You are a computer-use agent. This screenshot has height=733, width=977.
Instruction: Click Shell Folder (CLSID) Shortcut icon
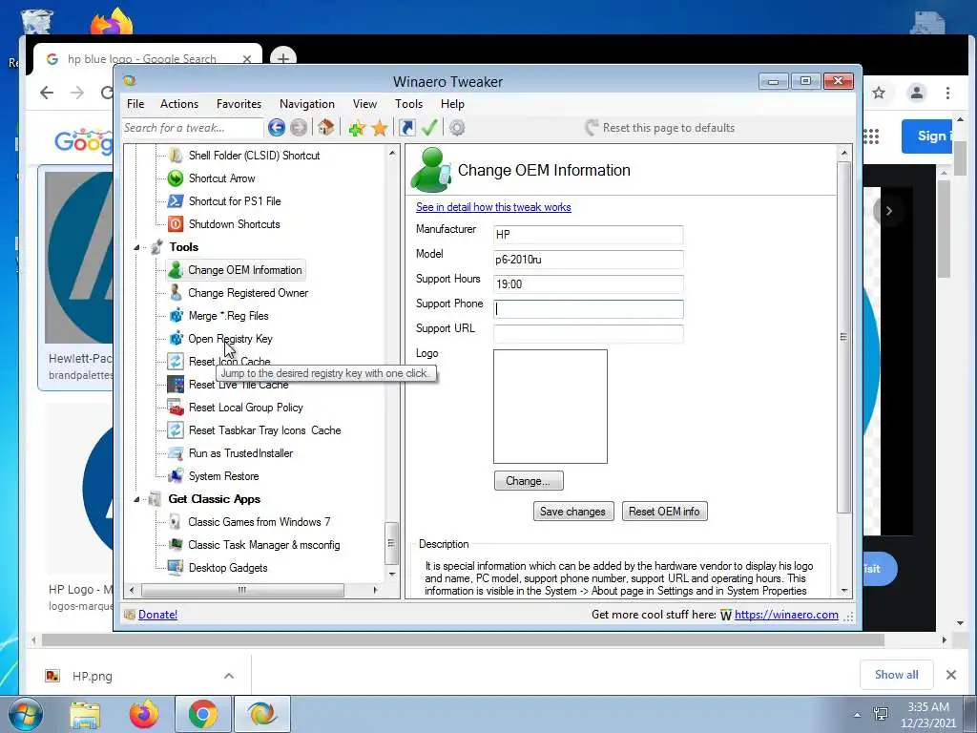click(x=176, y=156)
